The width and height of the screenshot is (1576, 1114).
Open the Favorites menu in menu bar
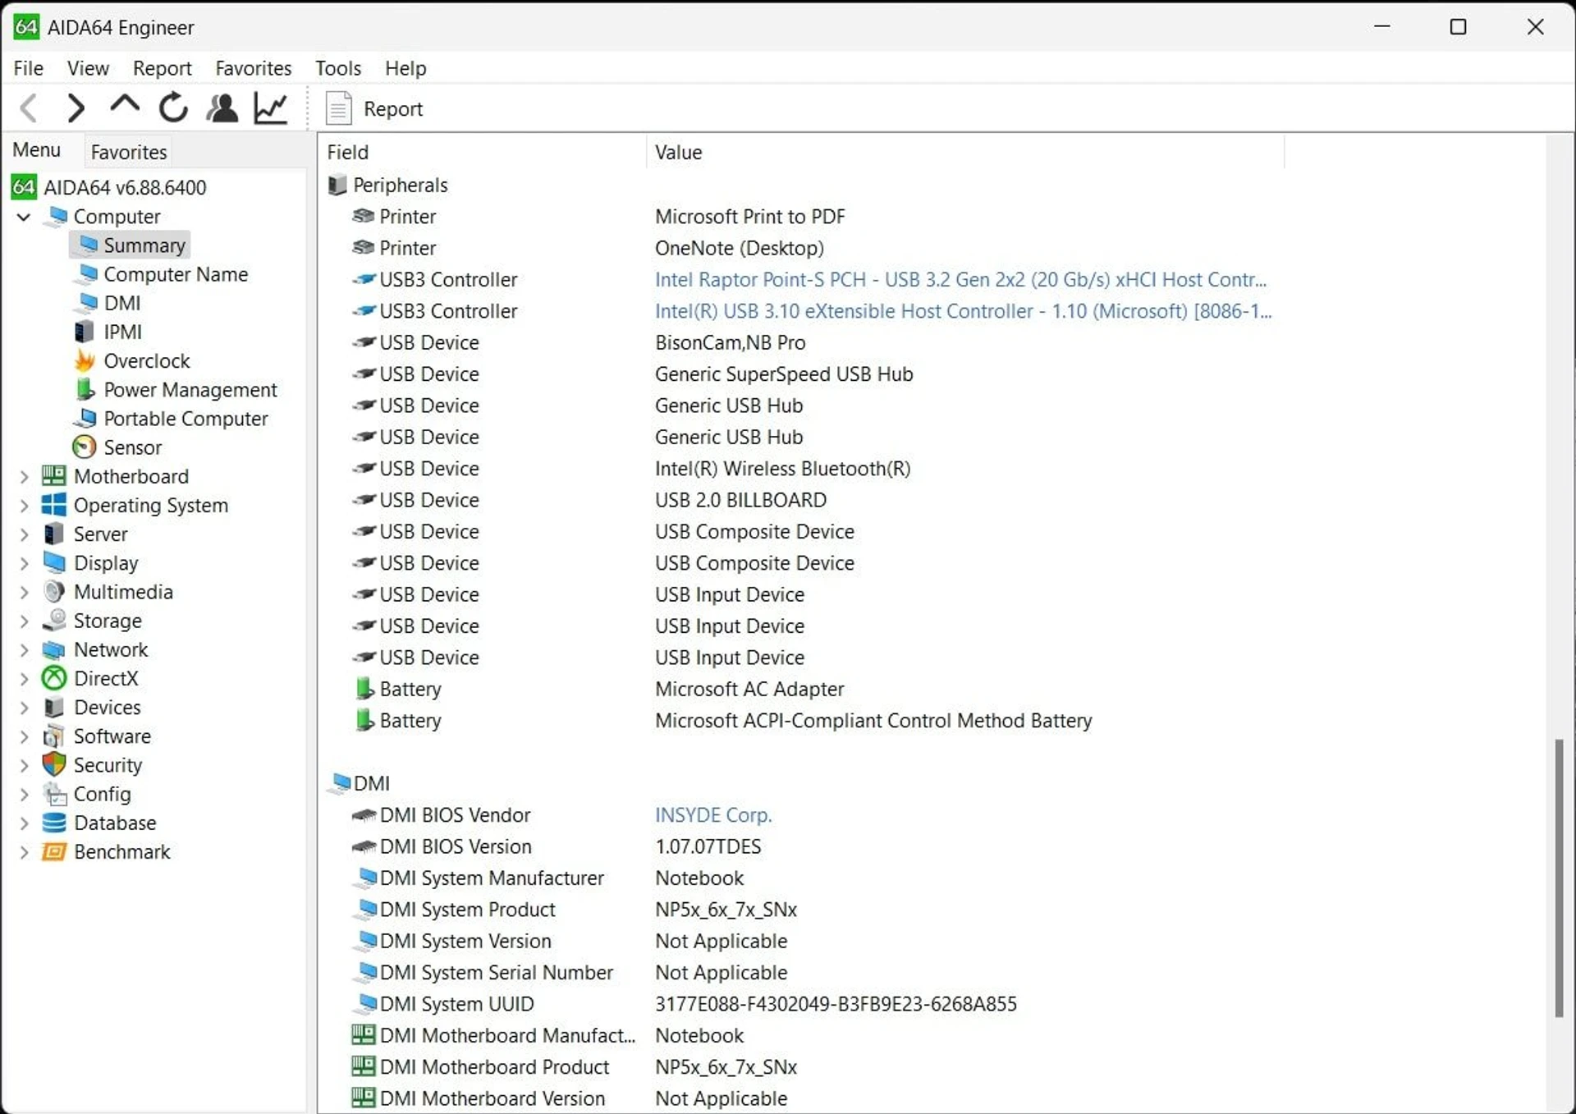point(253,68)
